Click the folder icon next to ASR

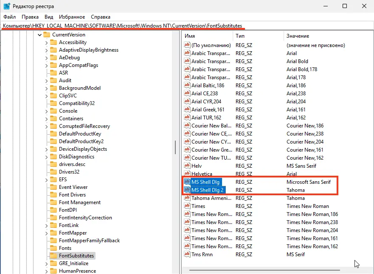[53, 73]
